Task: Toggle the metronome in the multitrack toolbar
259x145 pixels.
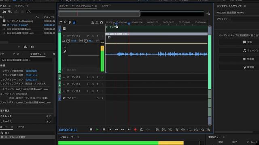Action: pos(93,23)
